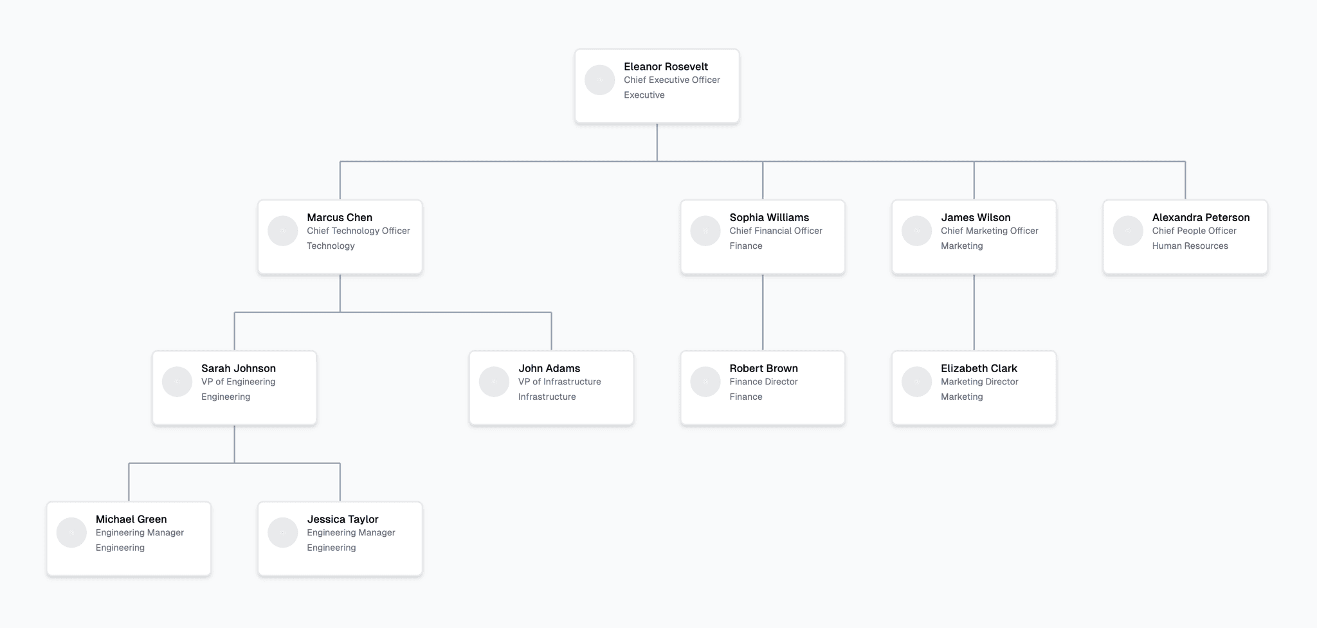This screenshot has height=628, width=1317.
Task: Click Robert Brown's avatar circle
Action: 705,382
